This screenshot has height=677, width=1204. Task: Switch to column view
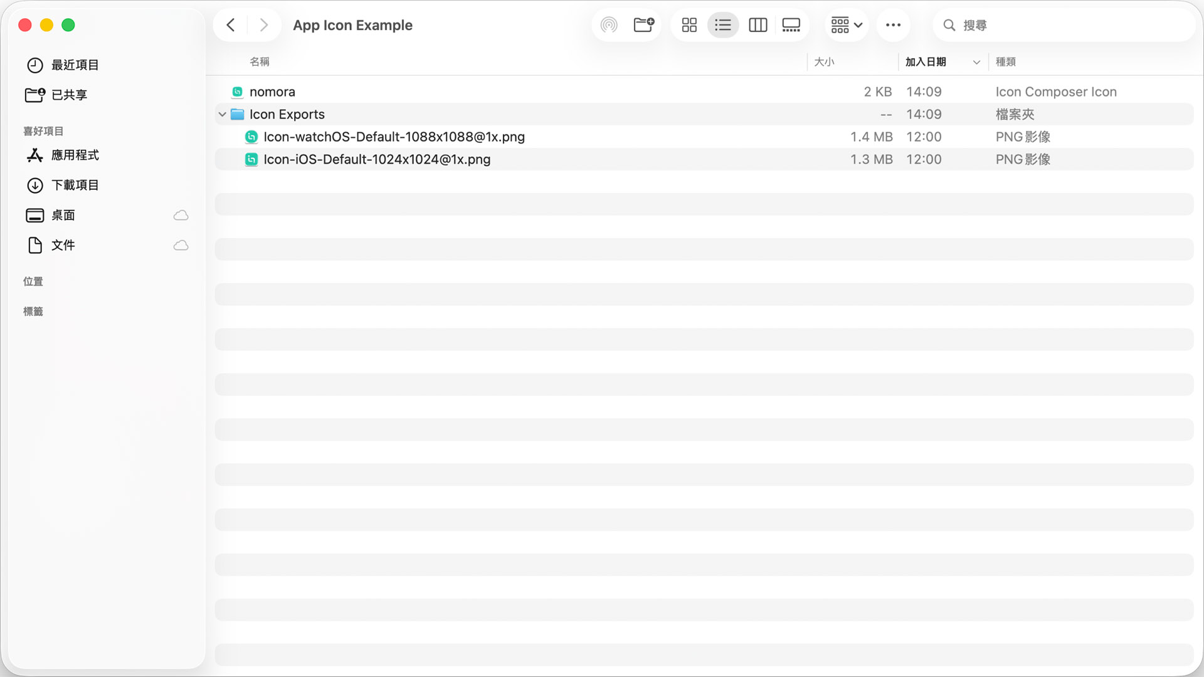(758, 25)
